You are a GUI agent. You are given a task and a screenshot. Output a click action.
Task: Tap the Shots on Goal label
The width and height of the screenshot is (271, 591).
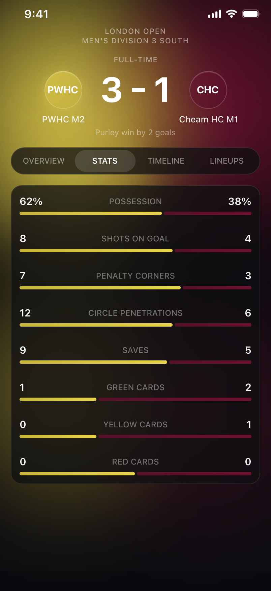[135, 239]
